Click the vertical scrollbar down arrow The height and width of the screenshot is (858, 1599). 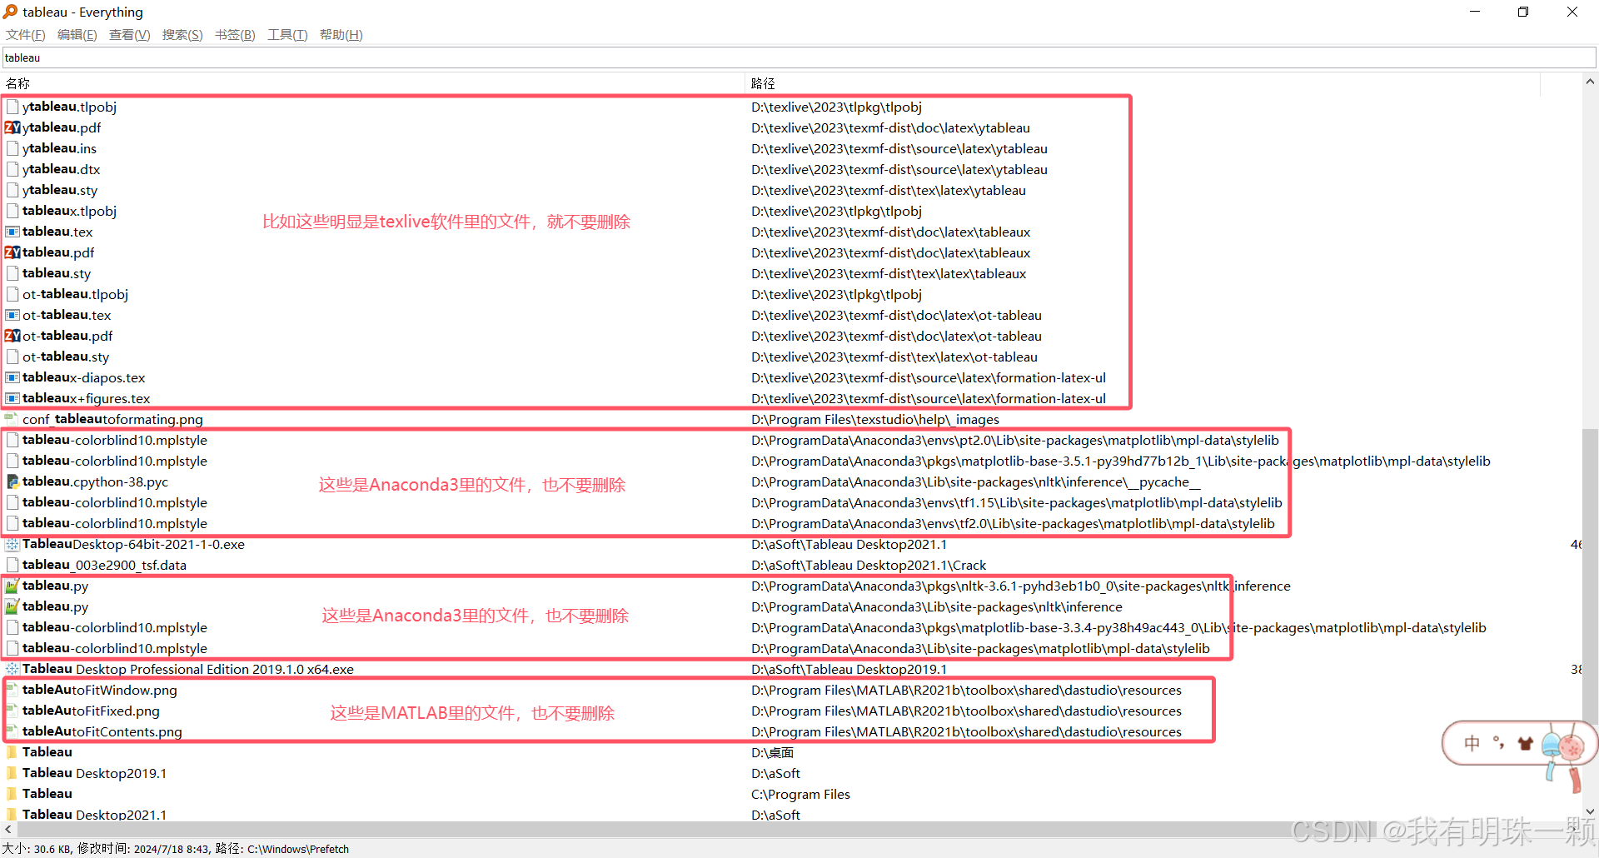pos(1590,812)
